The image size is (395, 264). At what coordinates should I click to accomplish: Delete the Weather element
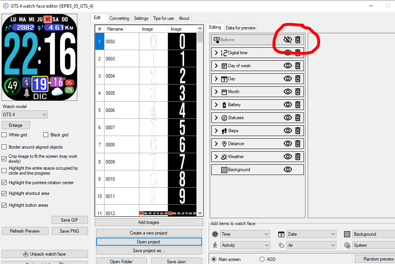[x=297, y=157]
